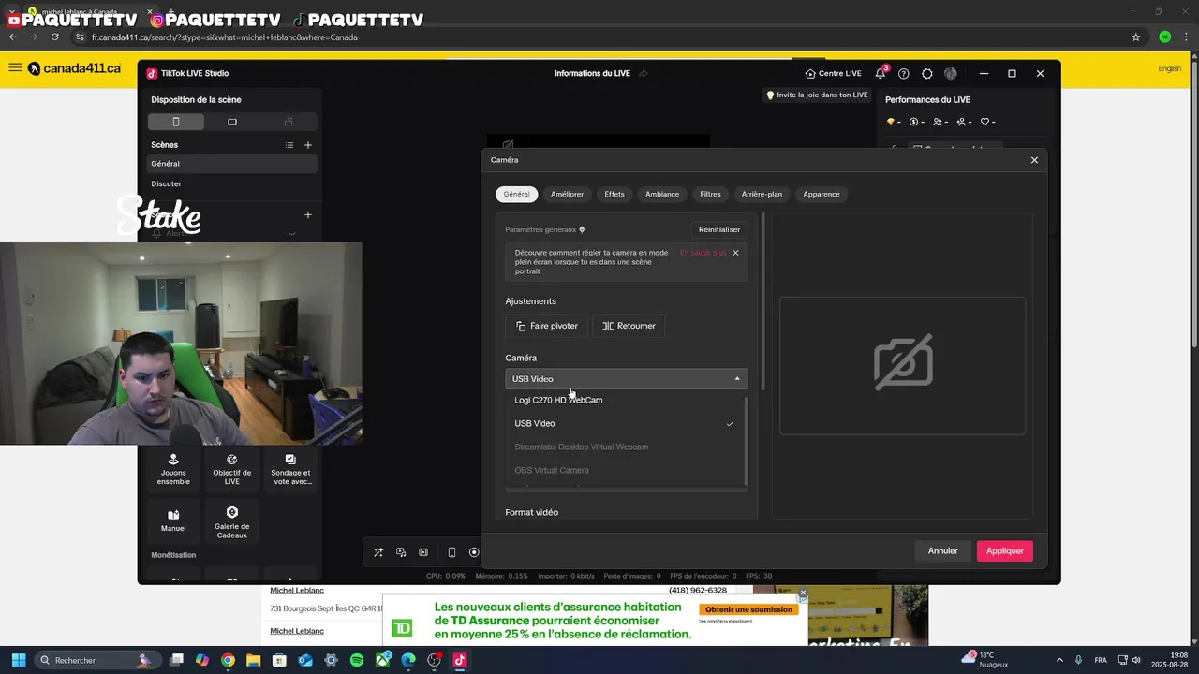1199x674 pixels.
Task: Select the landscape scene layout icon
Action: coord(232,122)
